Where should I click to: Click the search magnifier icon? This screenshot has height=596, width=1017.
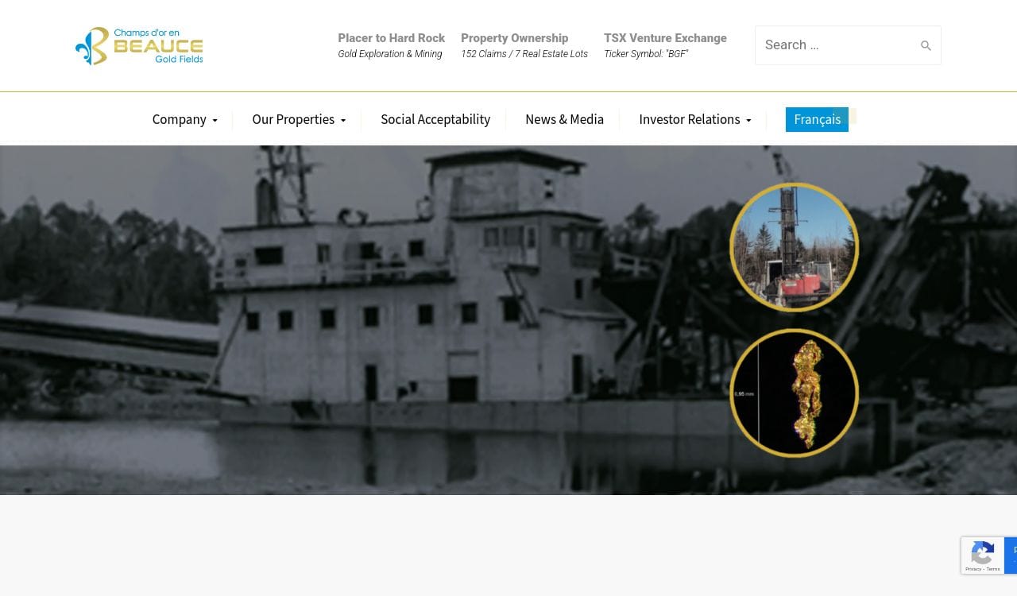point(926,46)
